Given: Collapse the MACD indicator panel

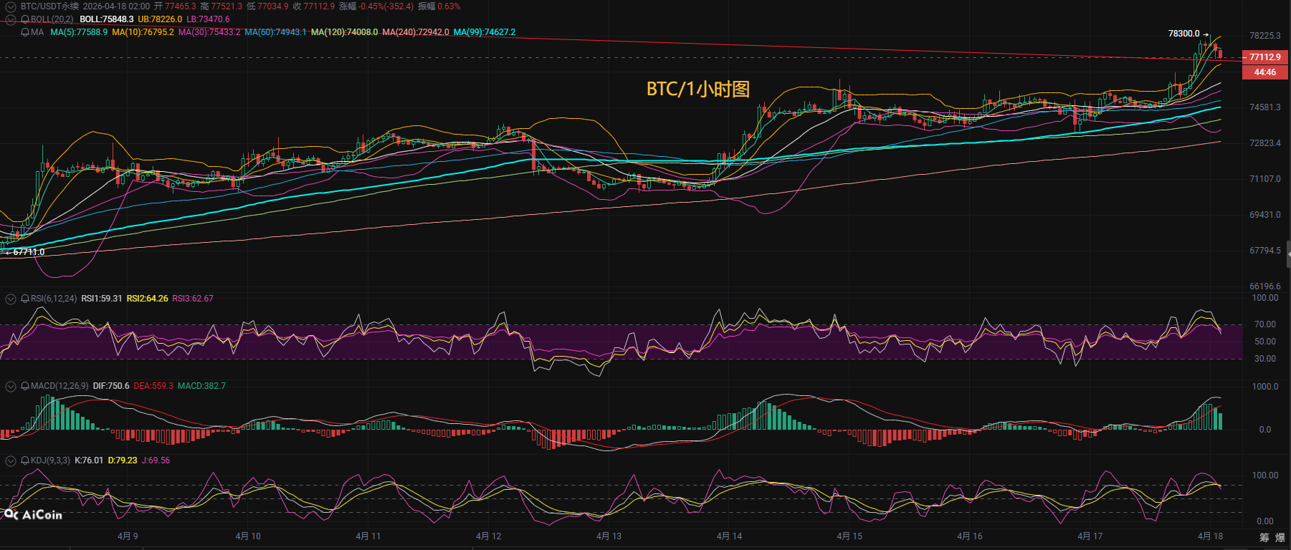Looking at the screenshot, I should click(x=11, y=386).
